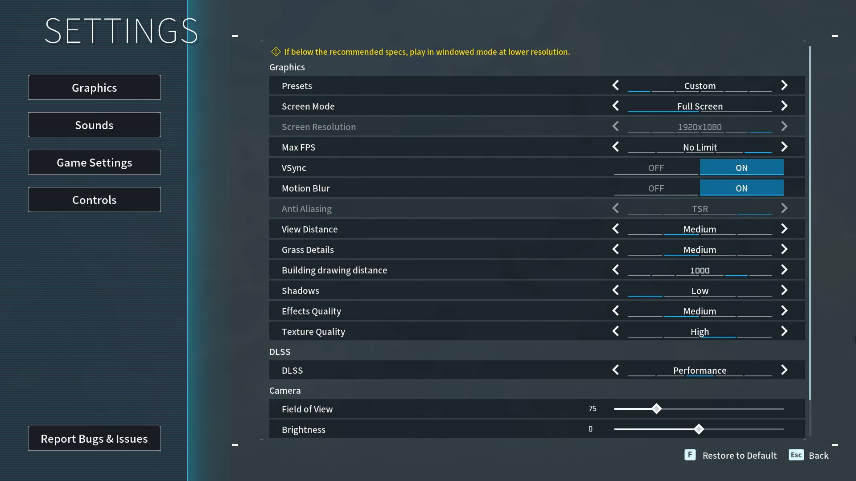
Task: Click right arrow for Screen Mode
Action: click(x=784, y=106)
